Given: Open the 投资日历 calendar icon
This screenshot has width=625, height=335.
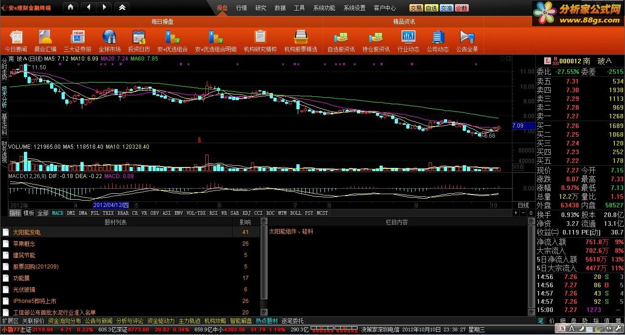Looking at the screenshot, I should [x=139, y=38].
